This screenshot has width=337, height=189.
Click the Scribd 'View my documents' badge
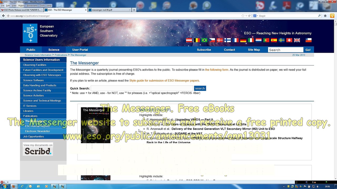(38, 149)
